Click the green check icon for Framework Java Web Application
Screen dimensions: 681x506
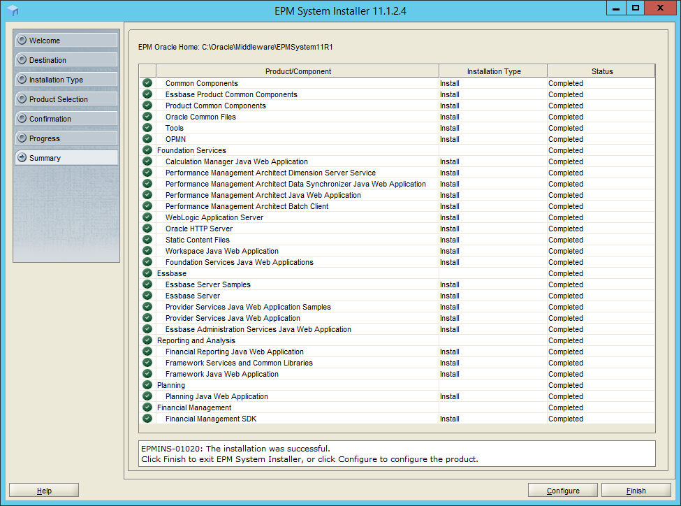147,374
